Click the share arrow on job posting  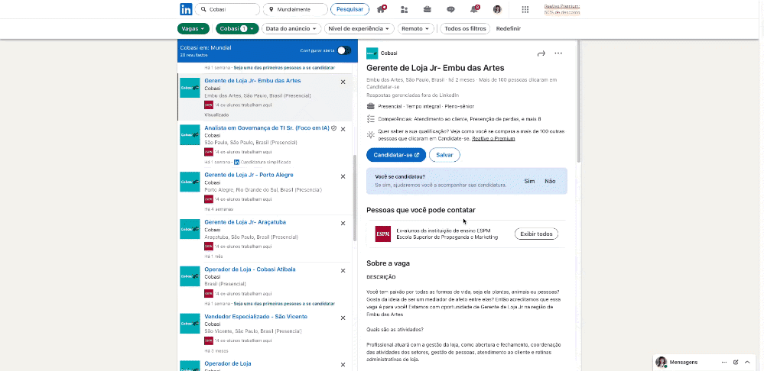(x=541, y=53)
